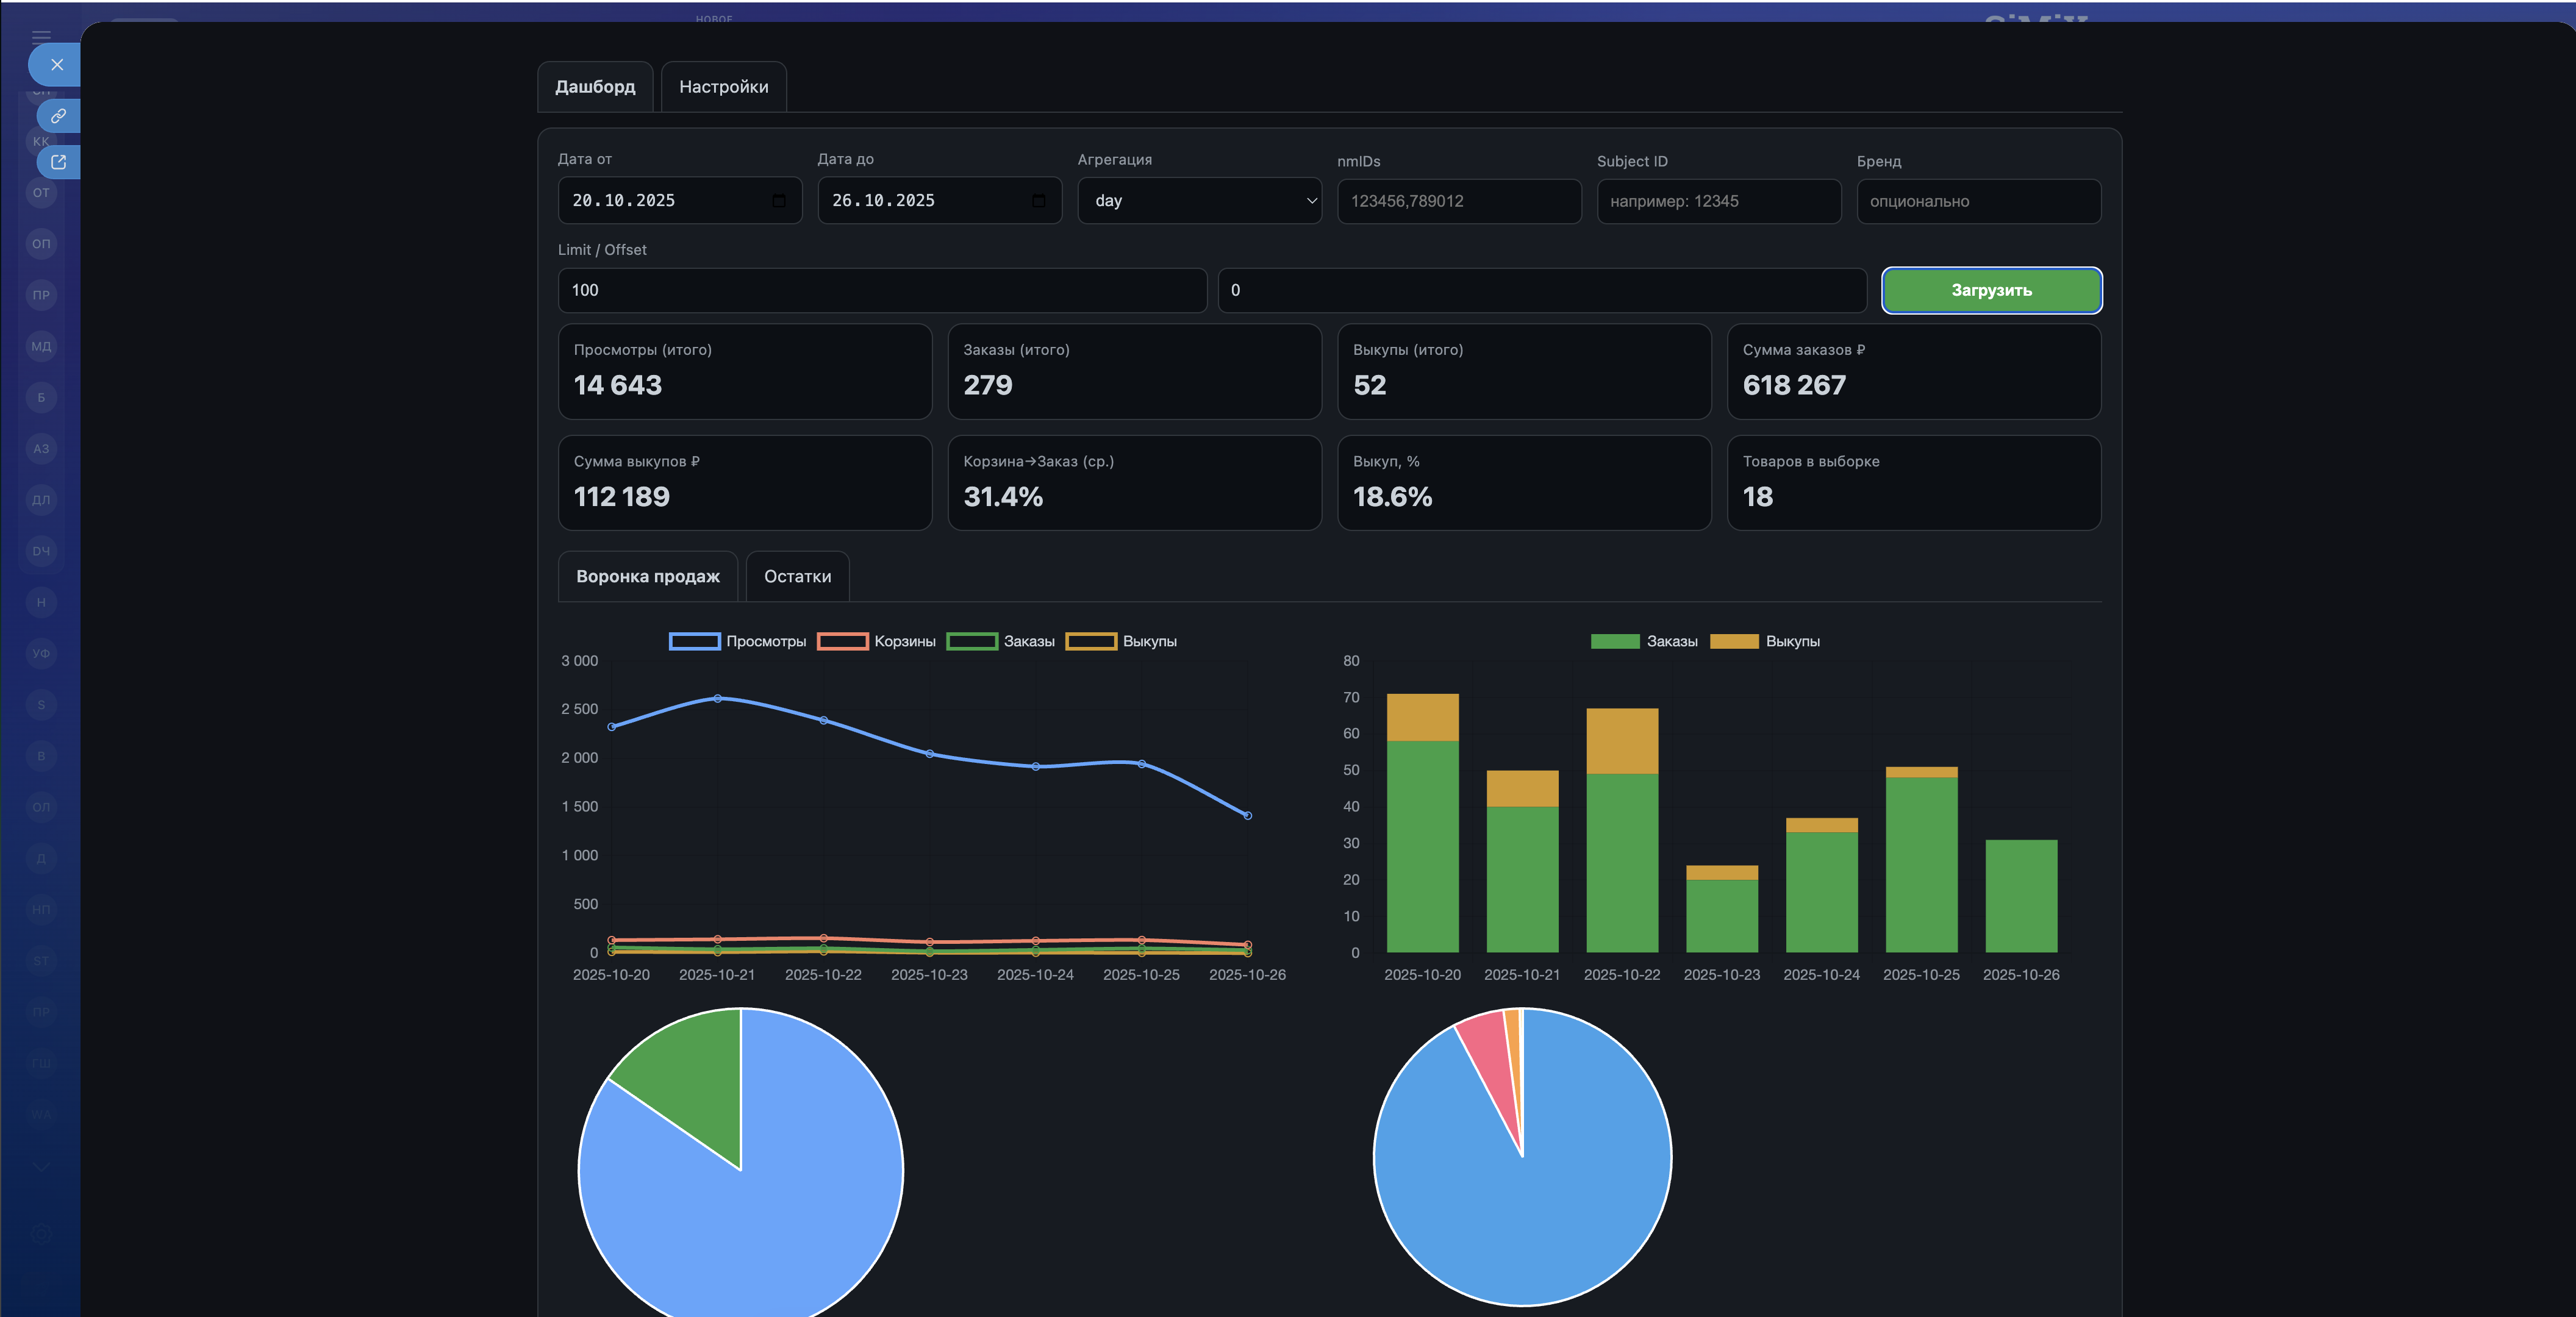This screenshot has width=2576, height=1317.
Task: Open the Агрегация day dropdown
Action: click(1199, 201)
